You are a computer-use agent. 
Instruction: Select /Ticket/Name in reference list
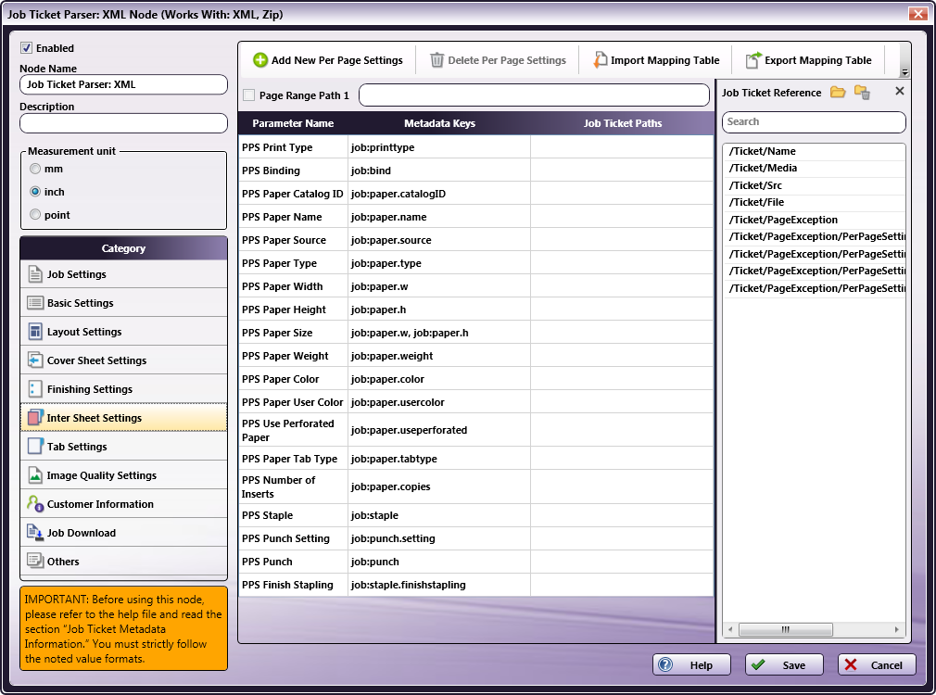[x=814, y=151]
